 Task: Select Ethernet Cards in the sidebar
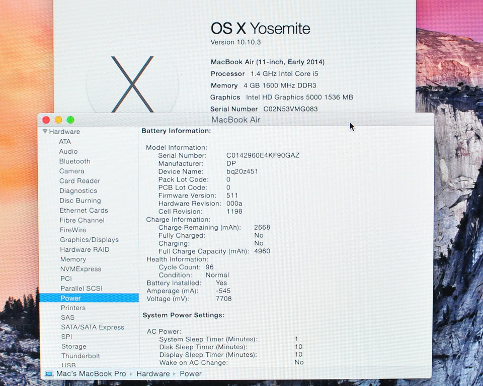[x=84, y=211]
